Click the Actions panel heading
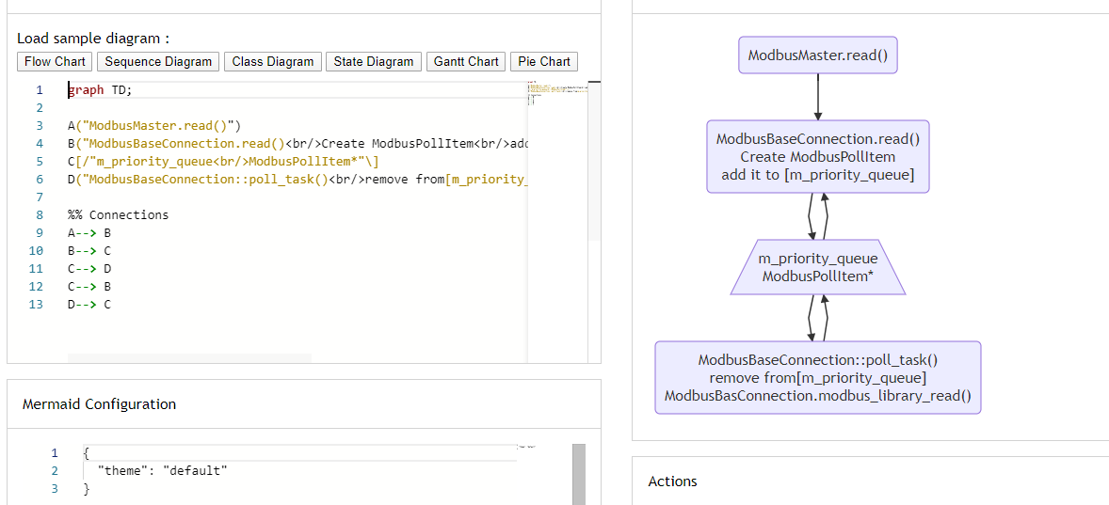 pyautogui.click(x=672, y=481)
